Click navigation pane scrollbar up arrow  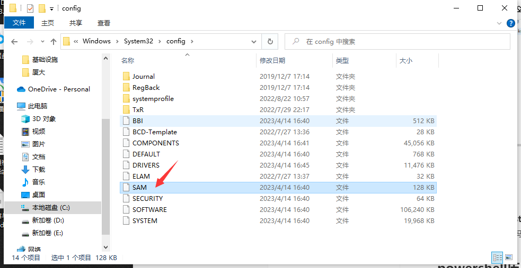pyautogui.click(x=105, y=58)
